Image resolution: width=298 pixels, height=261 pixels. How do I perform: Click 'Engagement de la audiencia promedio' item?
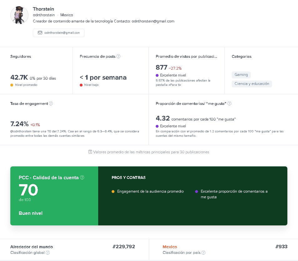click(x=148, y=191)
